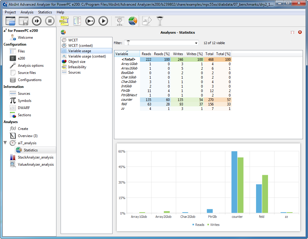Open the Analysis menu
Viewport: 308px width, 239px height.
pyautogui.click(x=27, y=12)
